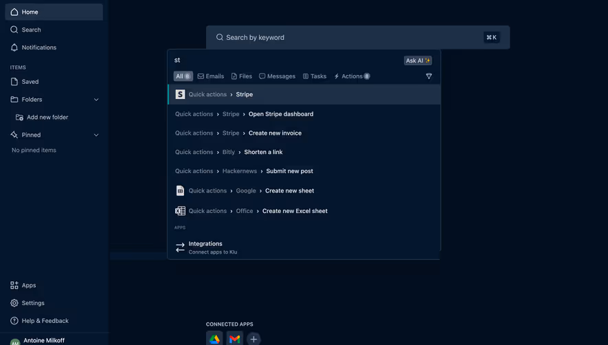Collapse the Pinned section chevron
Screen dimensions: 608x345
pyautogui.click(x=96, y=135)
